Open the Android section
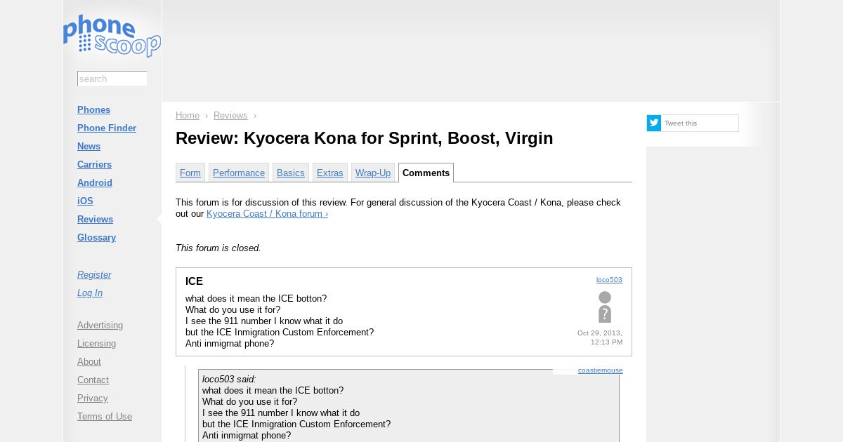 pos(95,182)
